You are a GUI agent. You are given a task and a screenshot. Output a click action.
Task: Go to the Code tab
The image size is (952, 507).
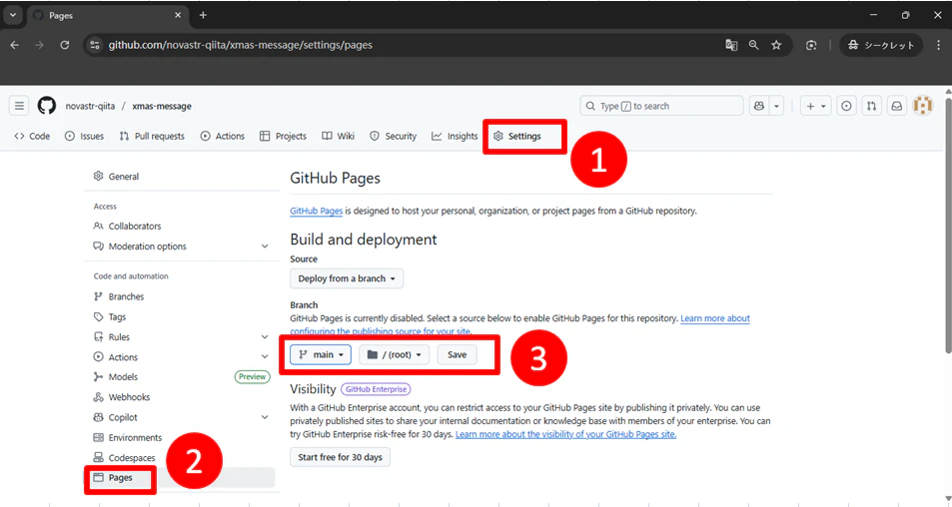[x=32, y=136]
